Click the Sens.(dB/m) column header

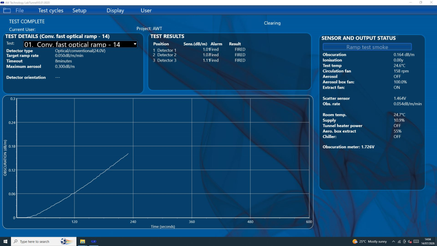click(195, 44)
